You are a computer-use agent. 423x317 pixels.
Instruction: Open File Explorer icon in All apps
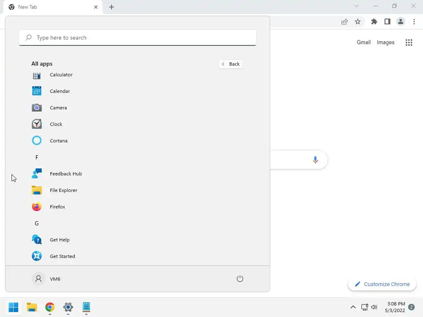click(37, 190)
